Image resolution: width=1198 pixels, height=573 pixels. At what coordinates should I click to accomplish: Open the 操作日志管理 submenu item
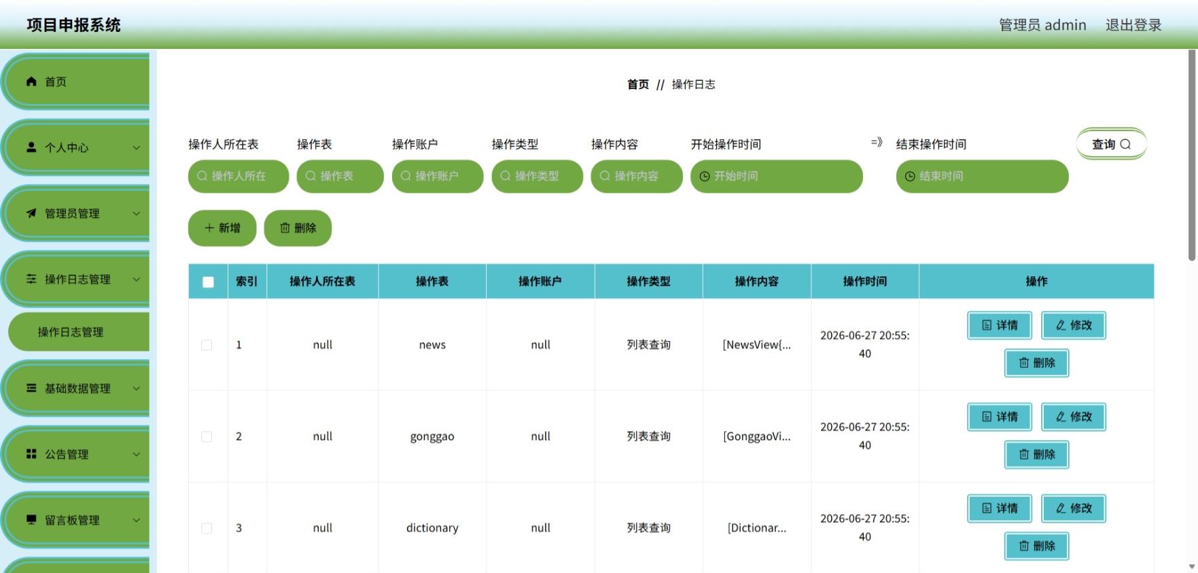coord(79,332)
